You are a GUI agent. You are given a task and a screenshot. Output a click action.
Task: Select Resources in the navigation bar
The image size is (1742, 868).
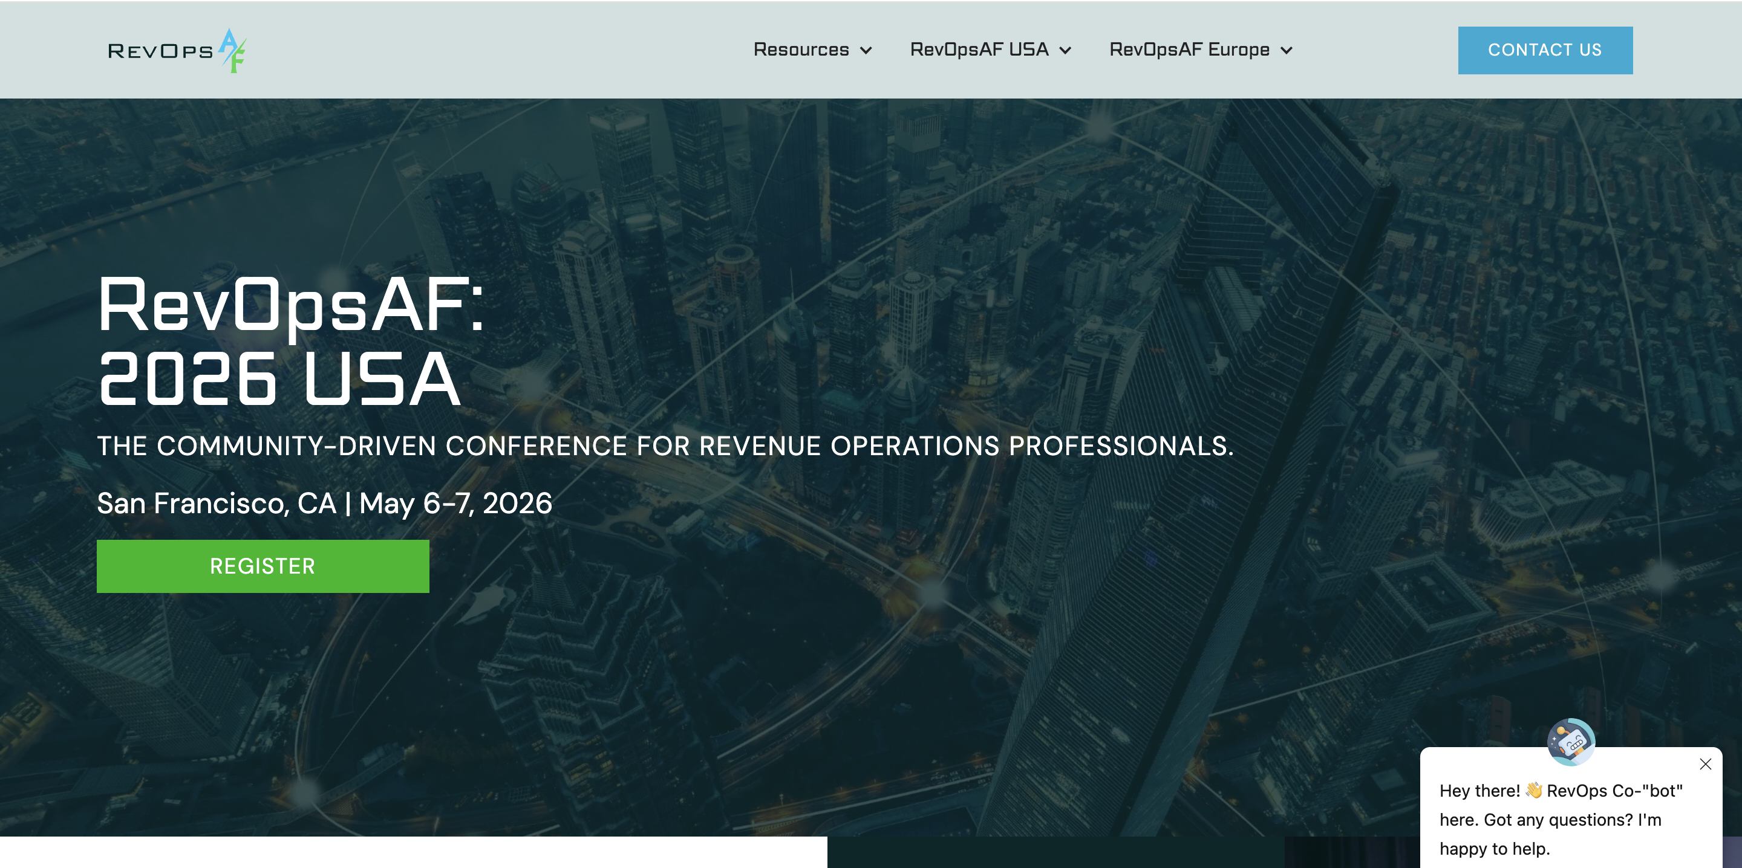pyautogui.click(x=801, y=50)
